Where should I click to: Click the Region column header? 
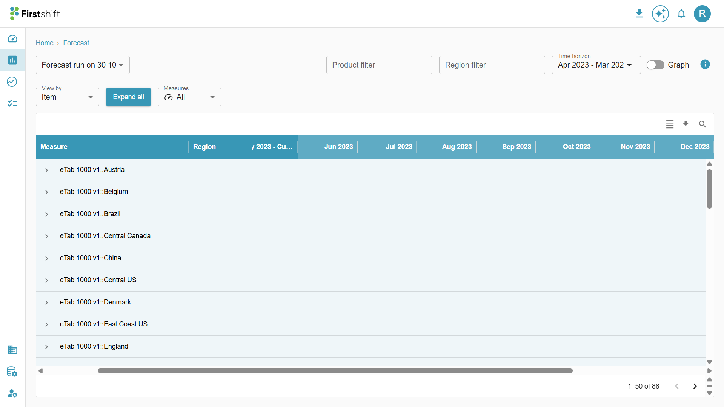220,147
